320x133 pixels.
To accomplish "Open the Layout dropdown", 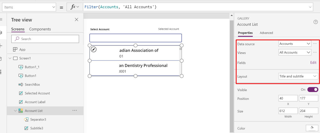I will click(298, 76).
